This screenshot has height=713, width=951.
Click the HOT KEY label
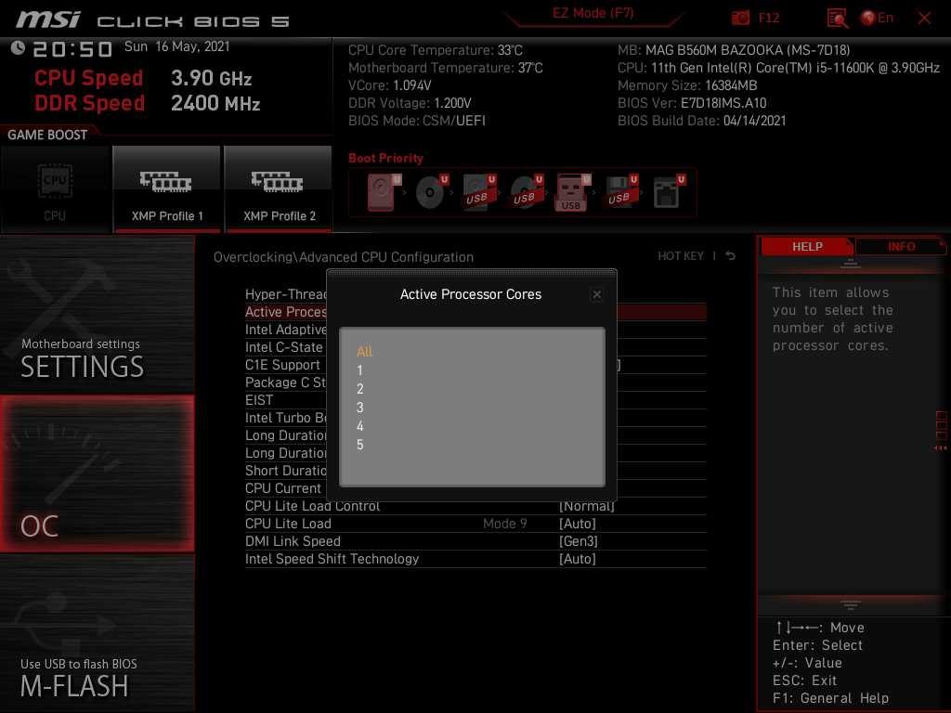[x=681, y=256]
